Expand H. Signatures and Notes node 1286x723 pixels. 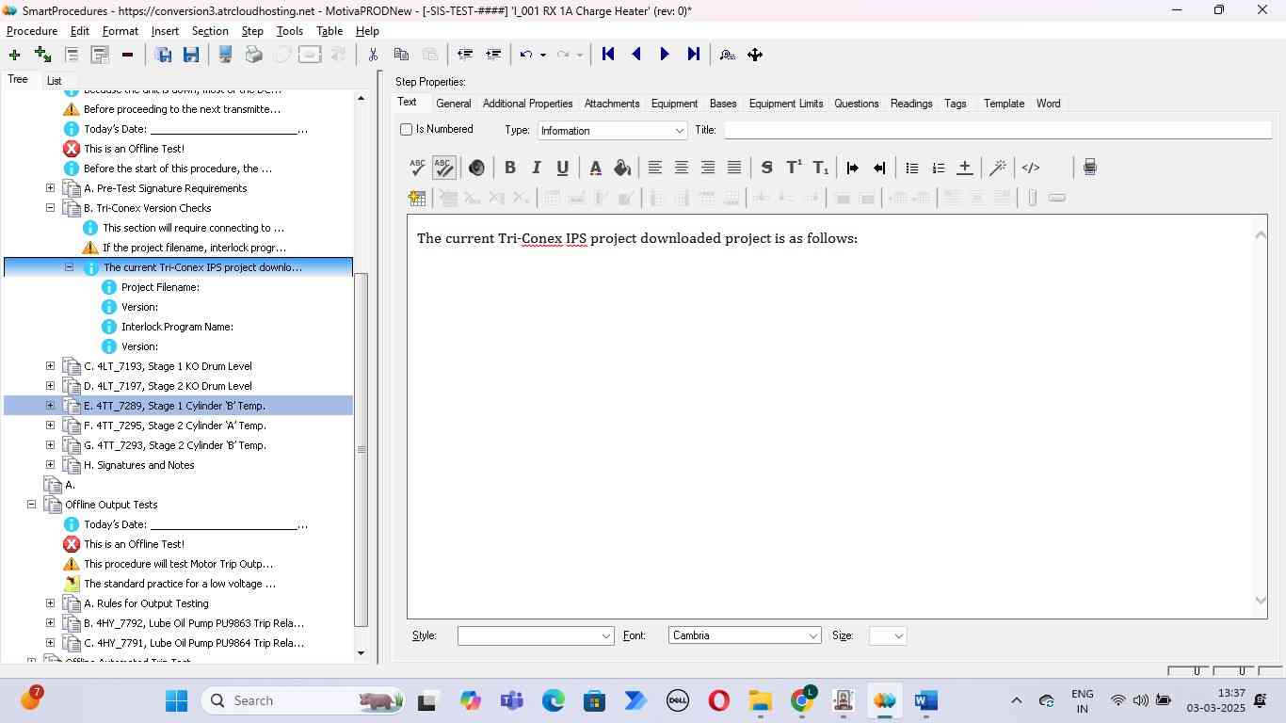coord(51,465)
